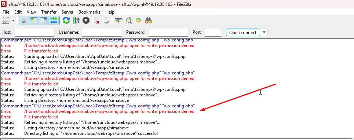Open the File menu
The image size is (354, 140).
click(6, 12)
